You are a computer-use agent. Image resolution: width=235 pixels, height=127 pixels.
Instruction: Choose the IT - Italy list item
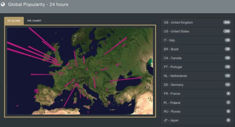[x=197, y=40]
